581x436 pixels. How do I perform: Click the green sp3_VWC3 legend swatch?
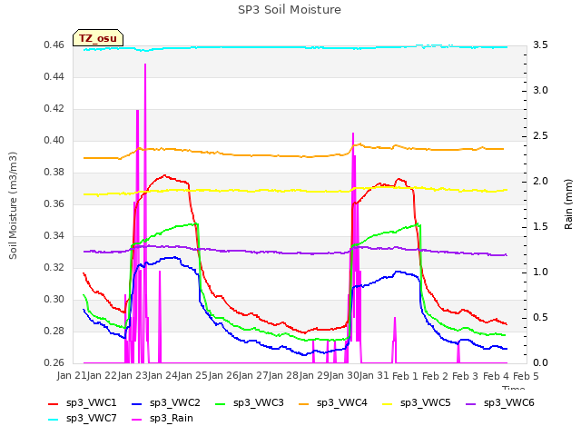tap(221, 404)
